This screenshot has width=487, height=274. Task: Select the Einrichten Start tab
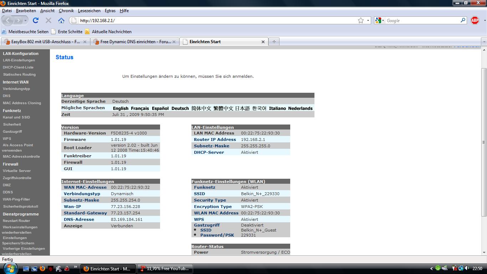coord(224,42)
